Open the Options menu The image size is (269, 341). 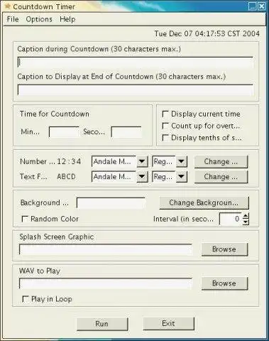click(x=39, y=19)
